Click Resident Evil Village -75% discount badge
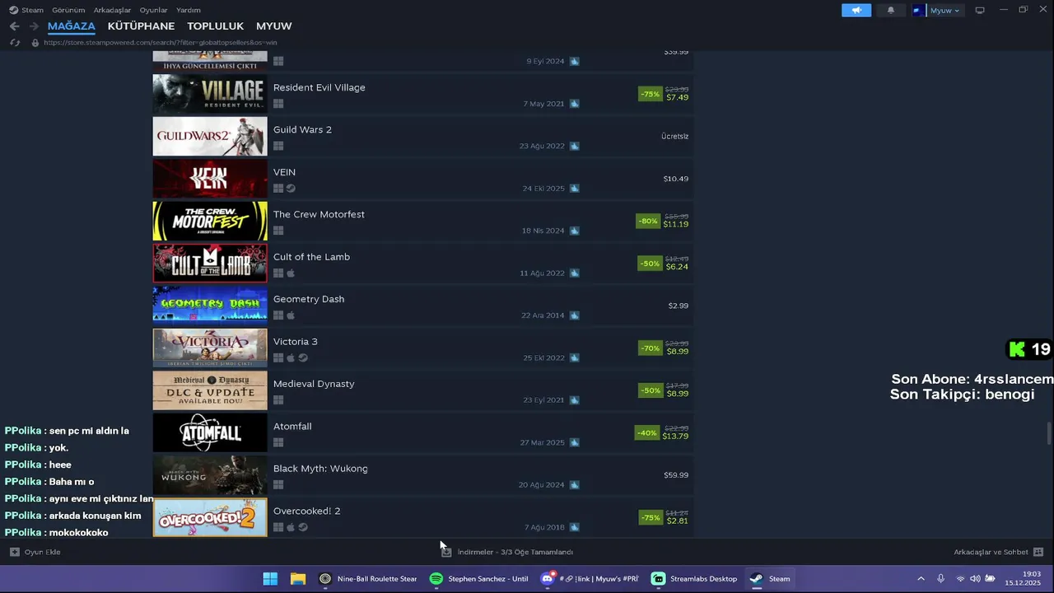Viewport: 1054px width, 593px height. (650, 94)
